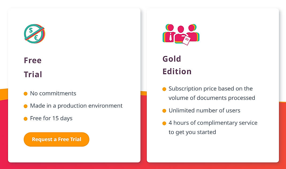
Task: Switch to the 'Gold Edition' plan
Action: [177, 65]
